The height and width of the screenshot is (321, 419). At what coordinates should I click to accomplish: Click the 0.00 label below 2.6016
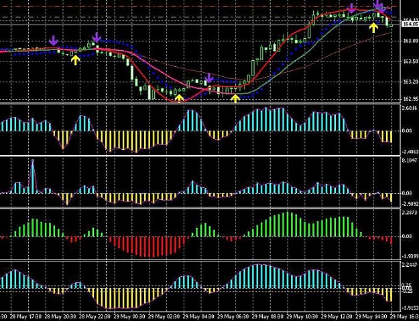click(x=407, y=131)
